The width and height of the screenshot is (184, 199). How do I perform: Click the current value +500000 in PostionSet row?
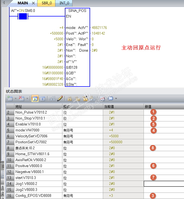[x=116, y=142]
